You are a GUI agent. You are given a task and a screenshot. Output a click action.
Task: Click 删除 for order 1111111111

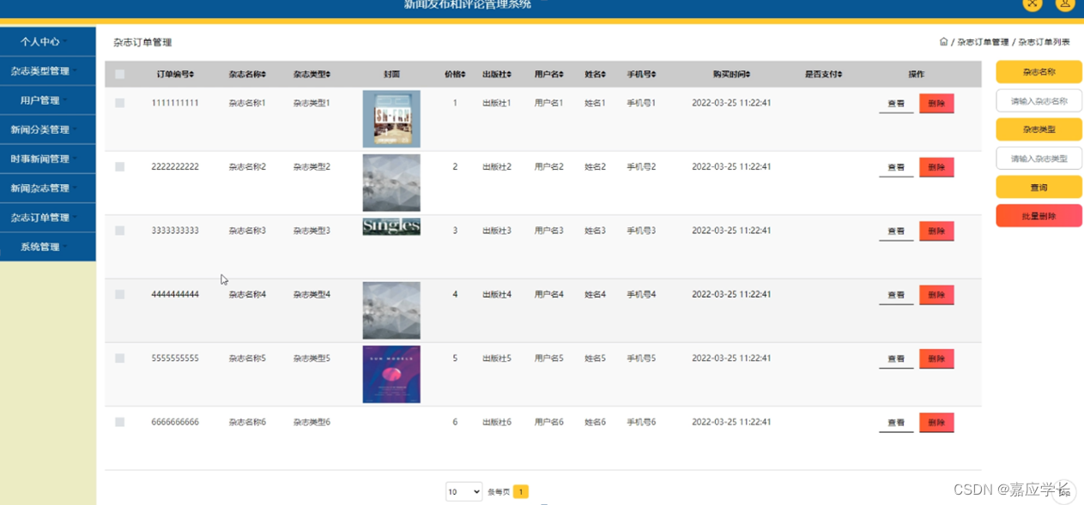(x=936, y=104)
